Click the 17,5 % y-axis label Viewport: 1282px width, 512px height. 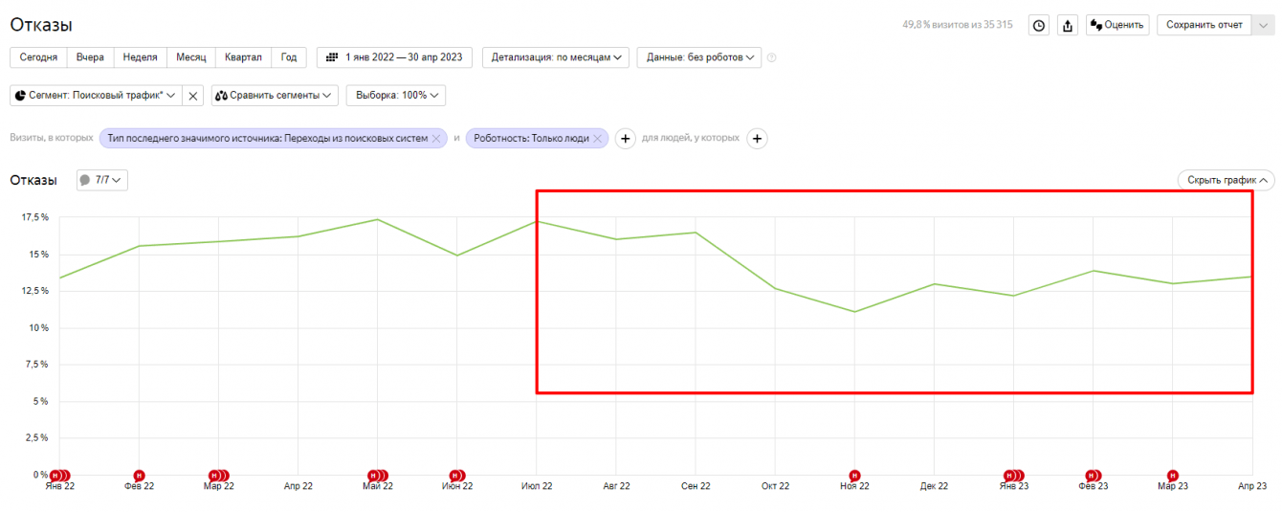click(x=34, y=217)
